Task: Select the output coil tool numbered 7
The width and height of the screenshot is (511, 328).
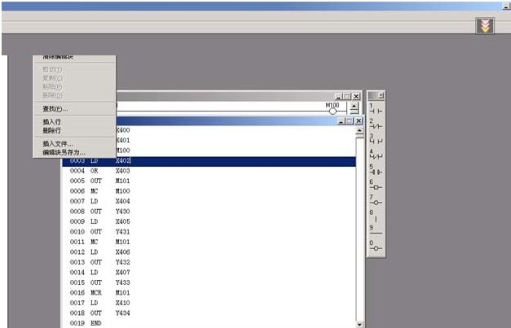Action: (x=376, y=200)
